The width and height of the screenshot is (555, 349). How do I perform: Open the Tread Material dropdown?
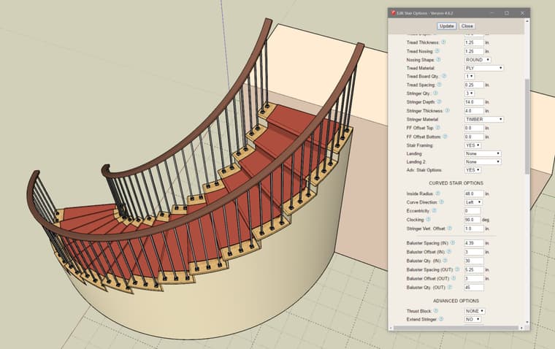click(484, 68)
